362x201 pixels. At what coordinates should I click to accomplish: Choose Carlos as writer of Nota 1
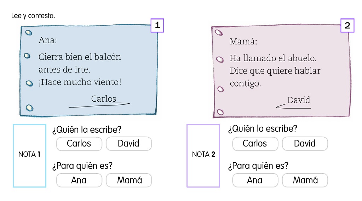click(79, 144)
